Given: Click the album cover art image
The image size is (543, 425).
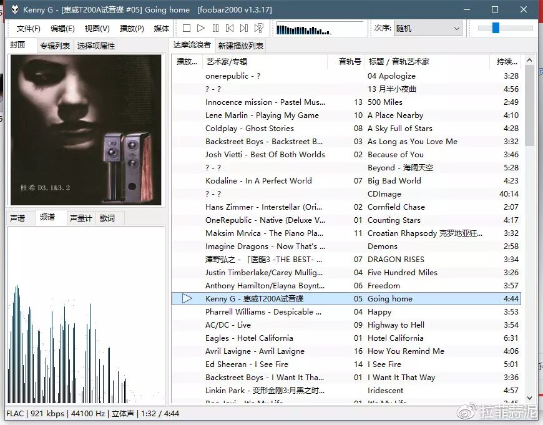Looking at the screenshot, I should coord(86,130).
